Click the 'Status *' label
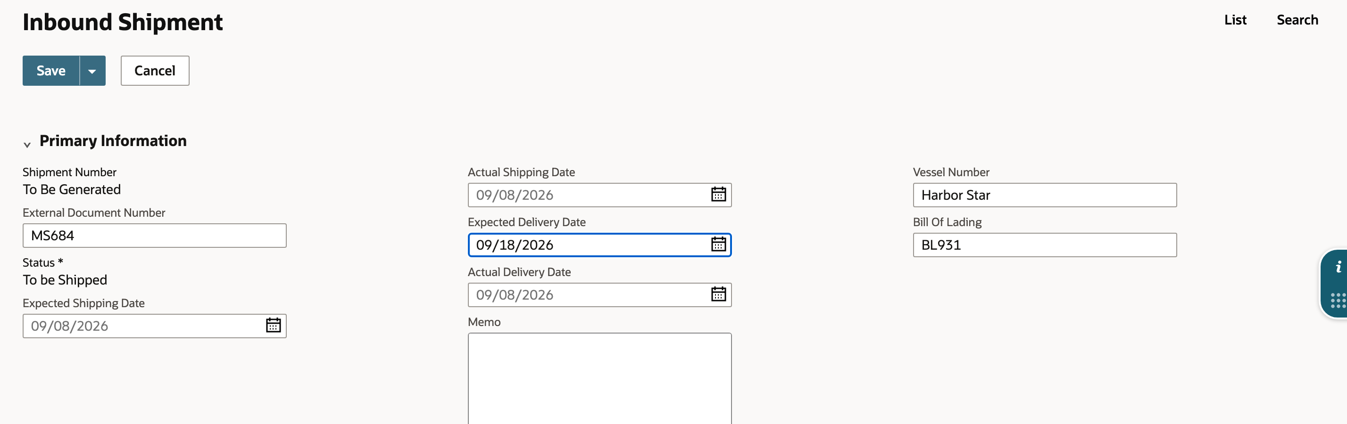The width and height of the screenshot is (1347, 424). pyautogui.click(x=43, y=262)
